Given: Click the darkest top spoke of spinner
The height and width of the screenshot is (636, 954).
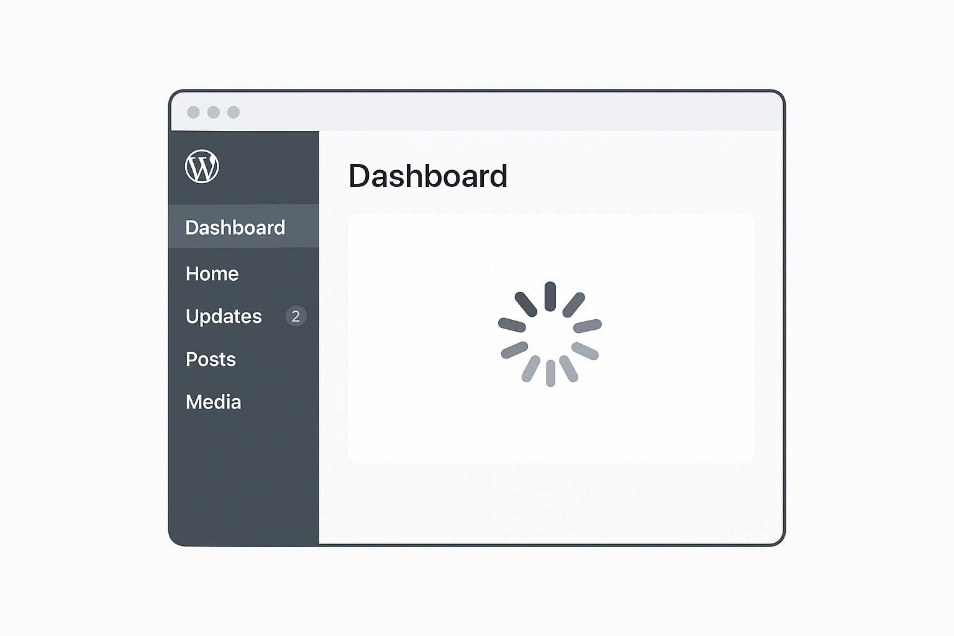Looking at the screenshot, I should point(550,296).
